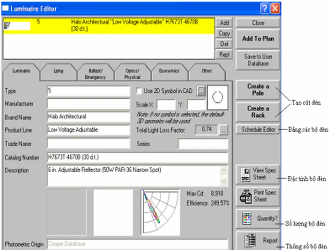The width and height of the screenshot is (330, 250).
Task: Click the photometric polar curve thumbnail
Action: pyautogui.click(x=160, y=212)
